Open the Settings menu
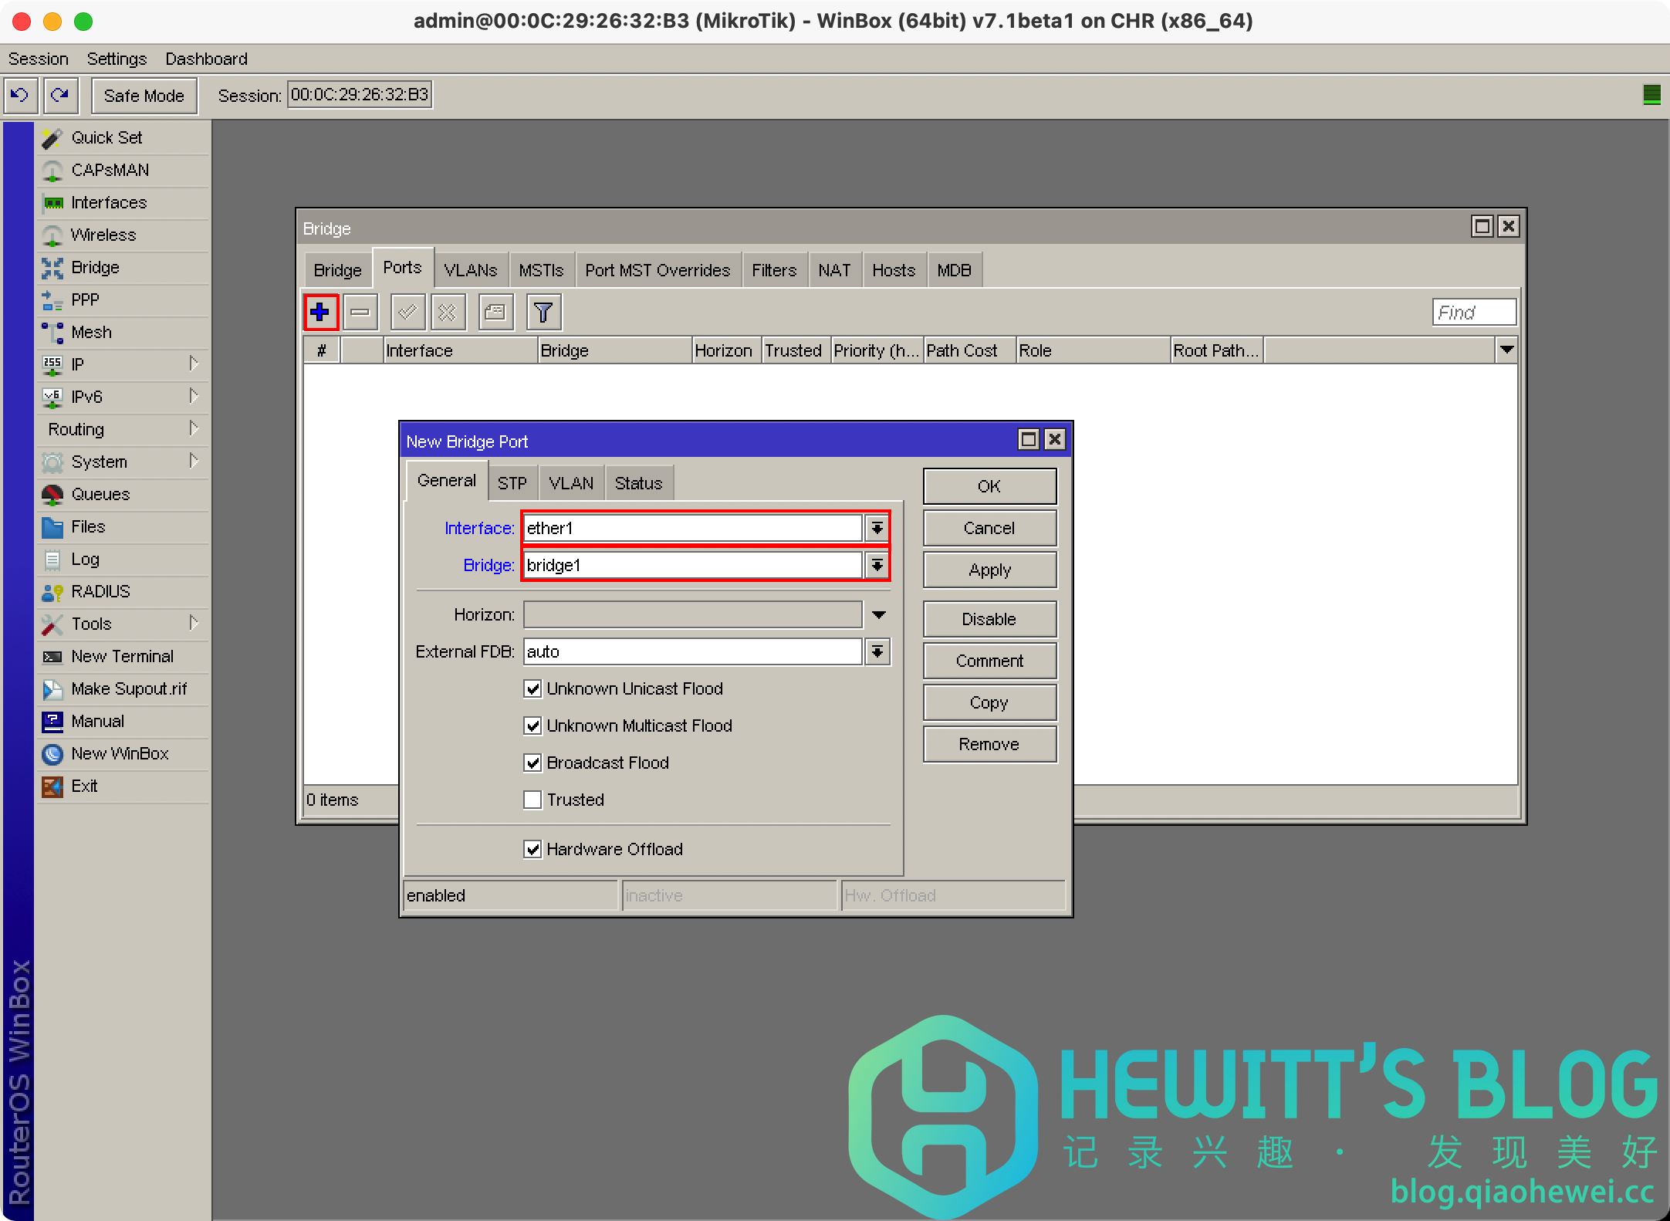Screen dimensions: 1670x1221 [117, 59]
